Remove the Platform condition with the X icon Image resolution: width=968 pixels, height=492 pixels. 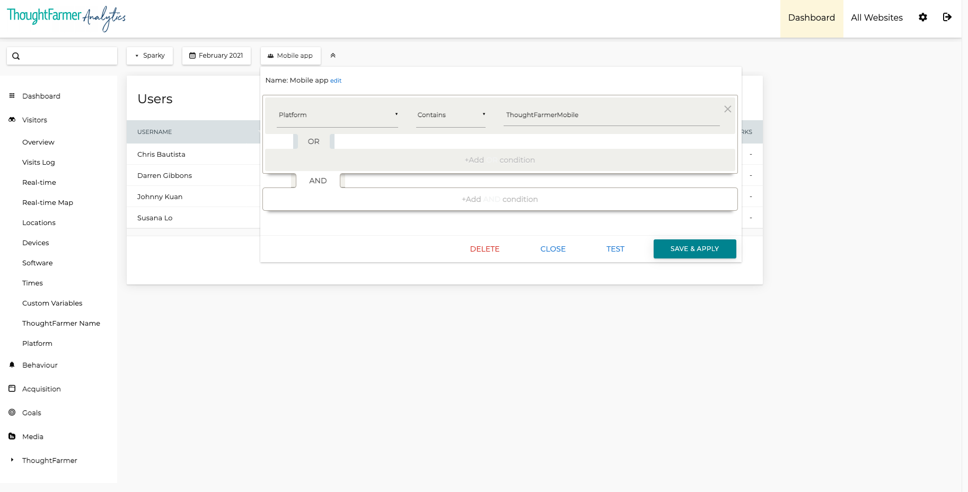click(x=728, y=109)
